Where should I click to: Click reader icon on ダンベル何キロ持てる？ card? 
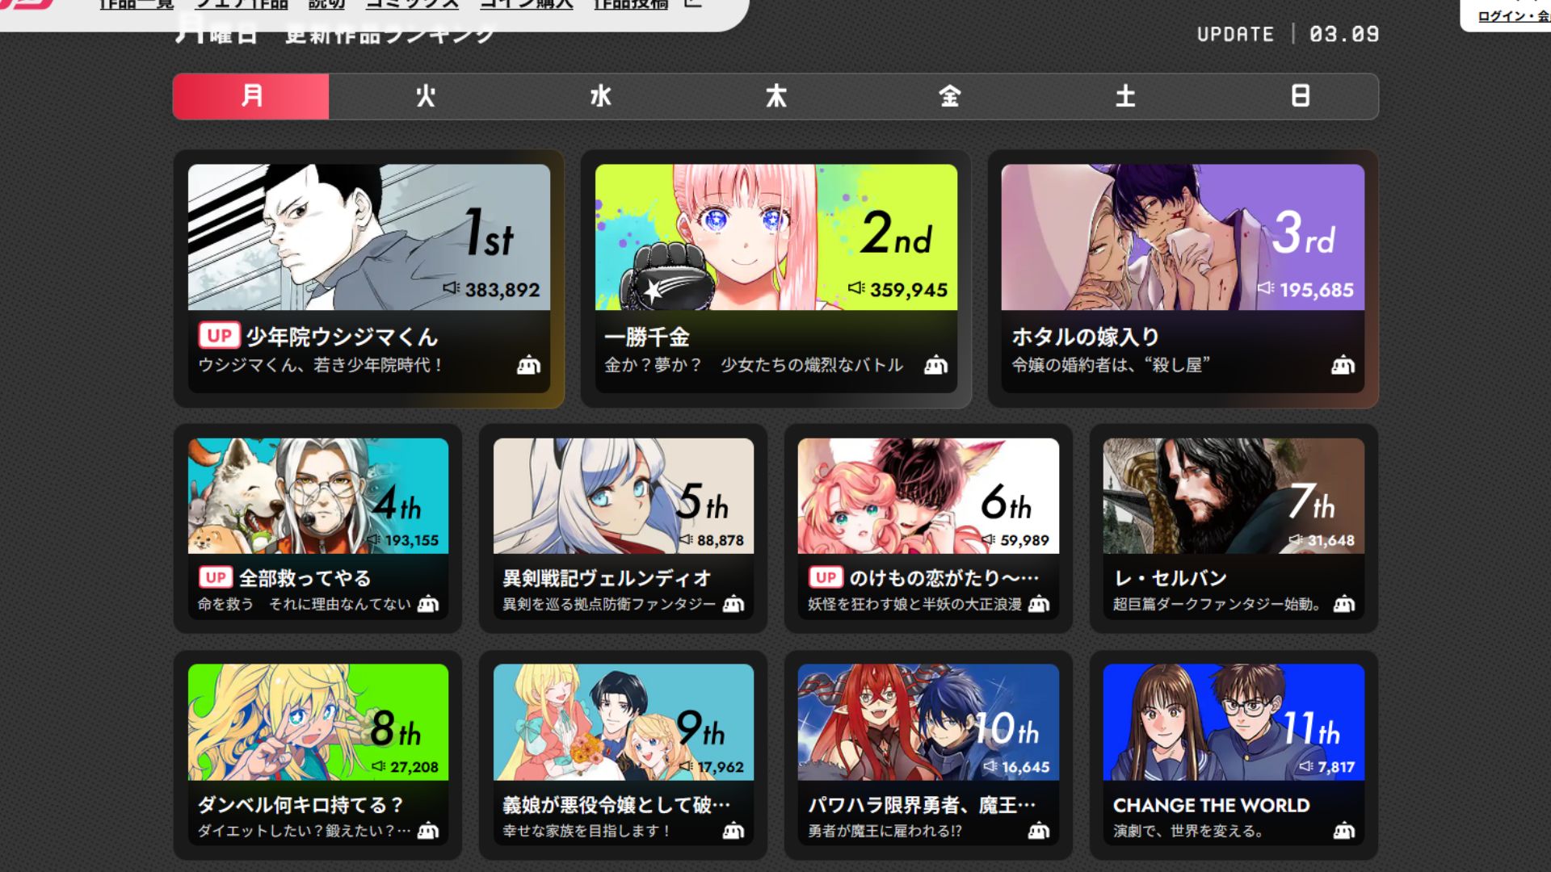pos(428,830)
